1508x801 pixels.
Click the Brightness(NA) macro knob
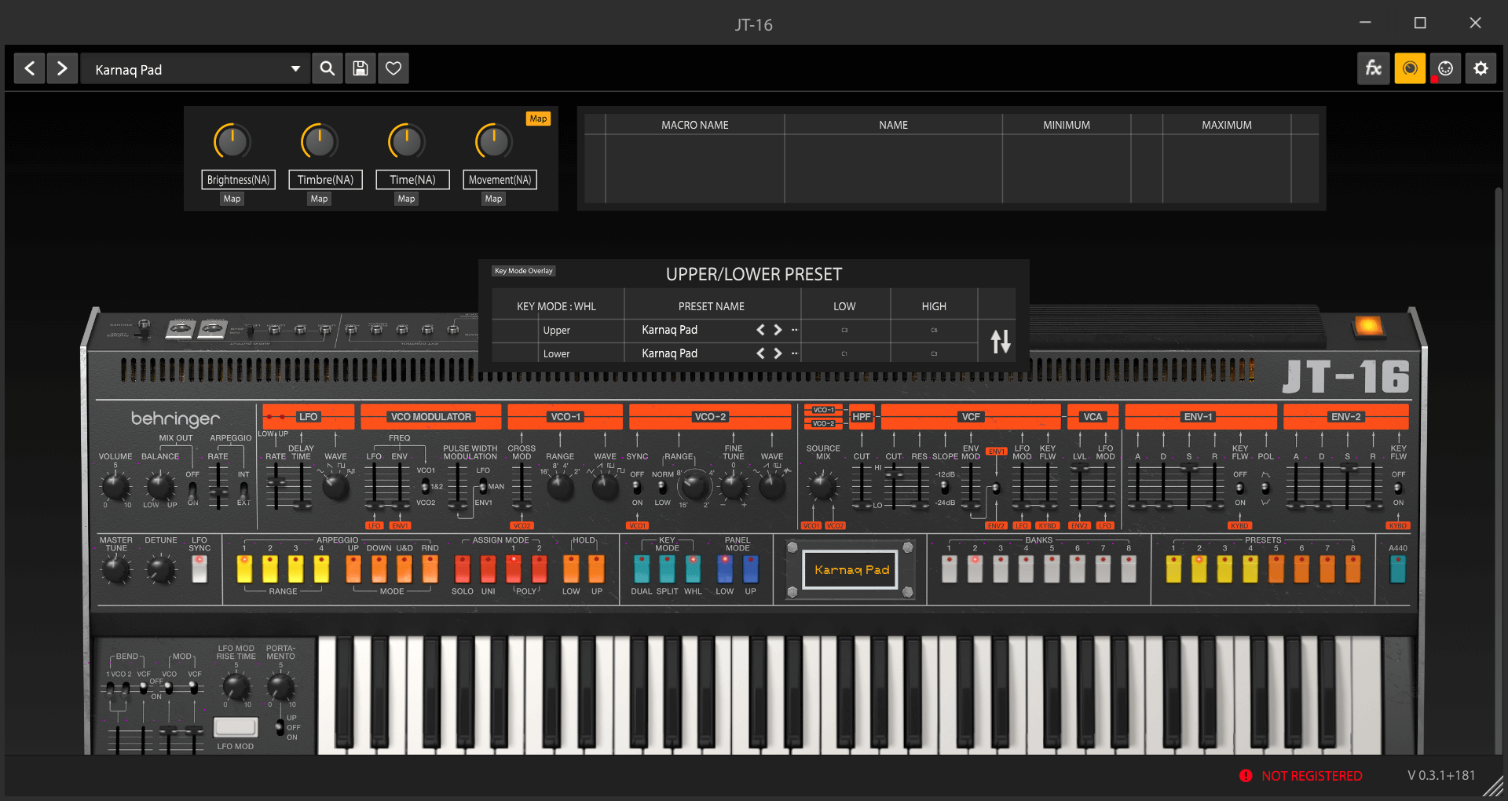click(x=232, y=142)
